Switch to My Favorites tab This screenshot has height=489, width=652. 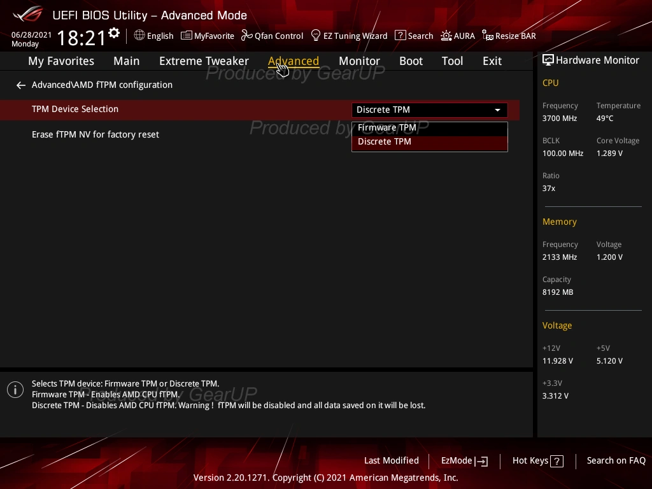pyautogui.click(x=61, y=61)
